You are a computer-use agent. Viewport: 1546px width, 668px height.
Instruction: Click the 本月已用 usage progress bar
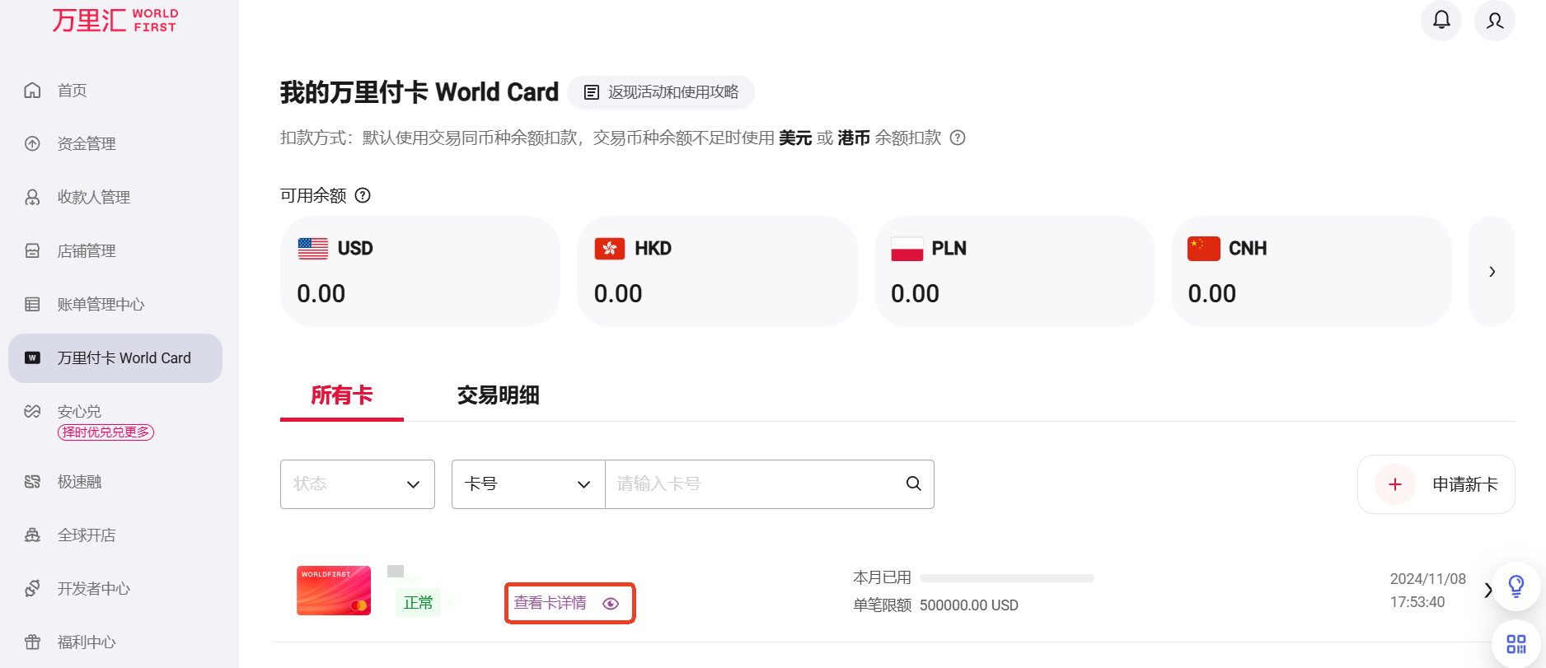coord(1007,578)
